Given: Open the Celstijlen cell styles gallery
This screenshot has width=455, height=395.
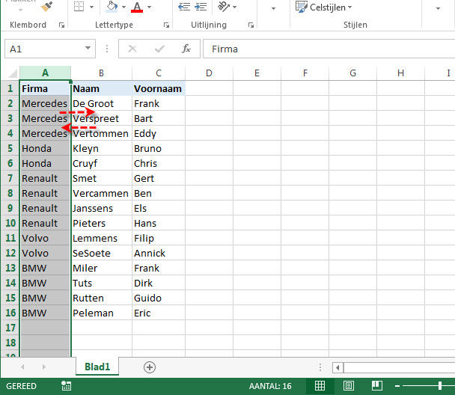Looking at the screenshot, I should 323,7.
